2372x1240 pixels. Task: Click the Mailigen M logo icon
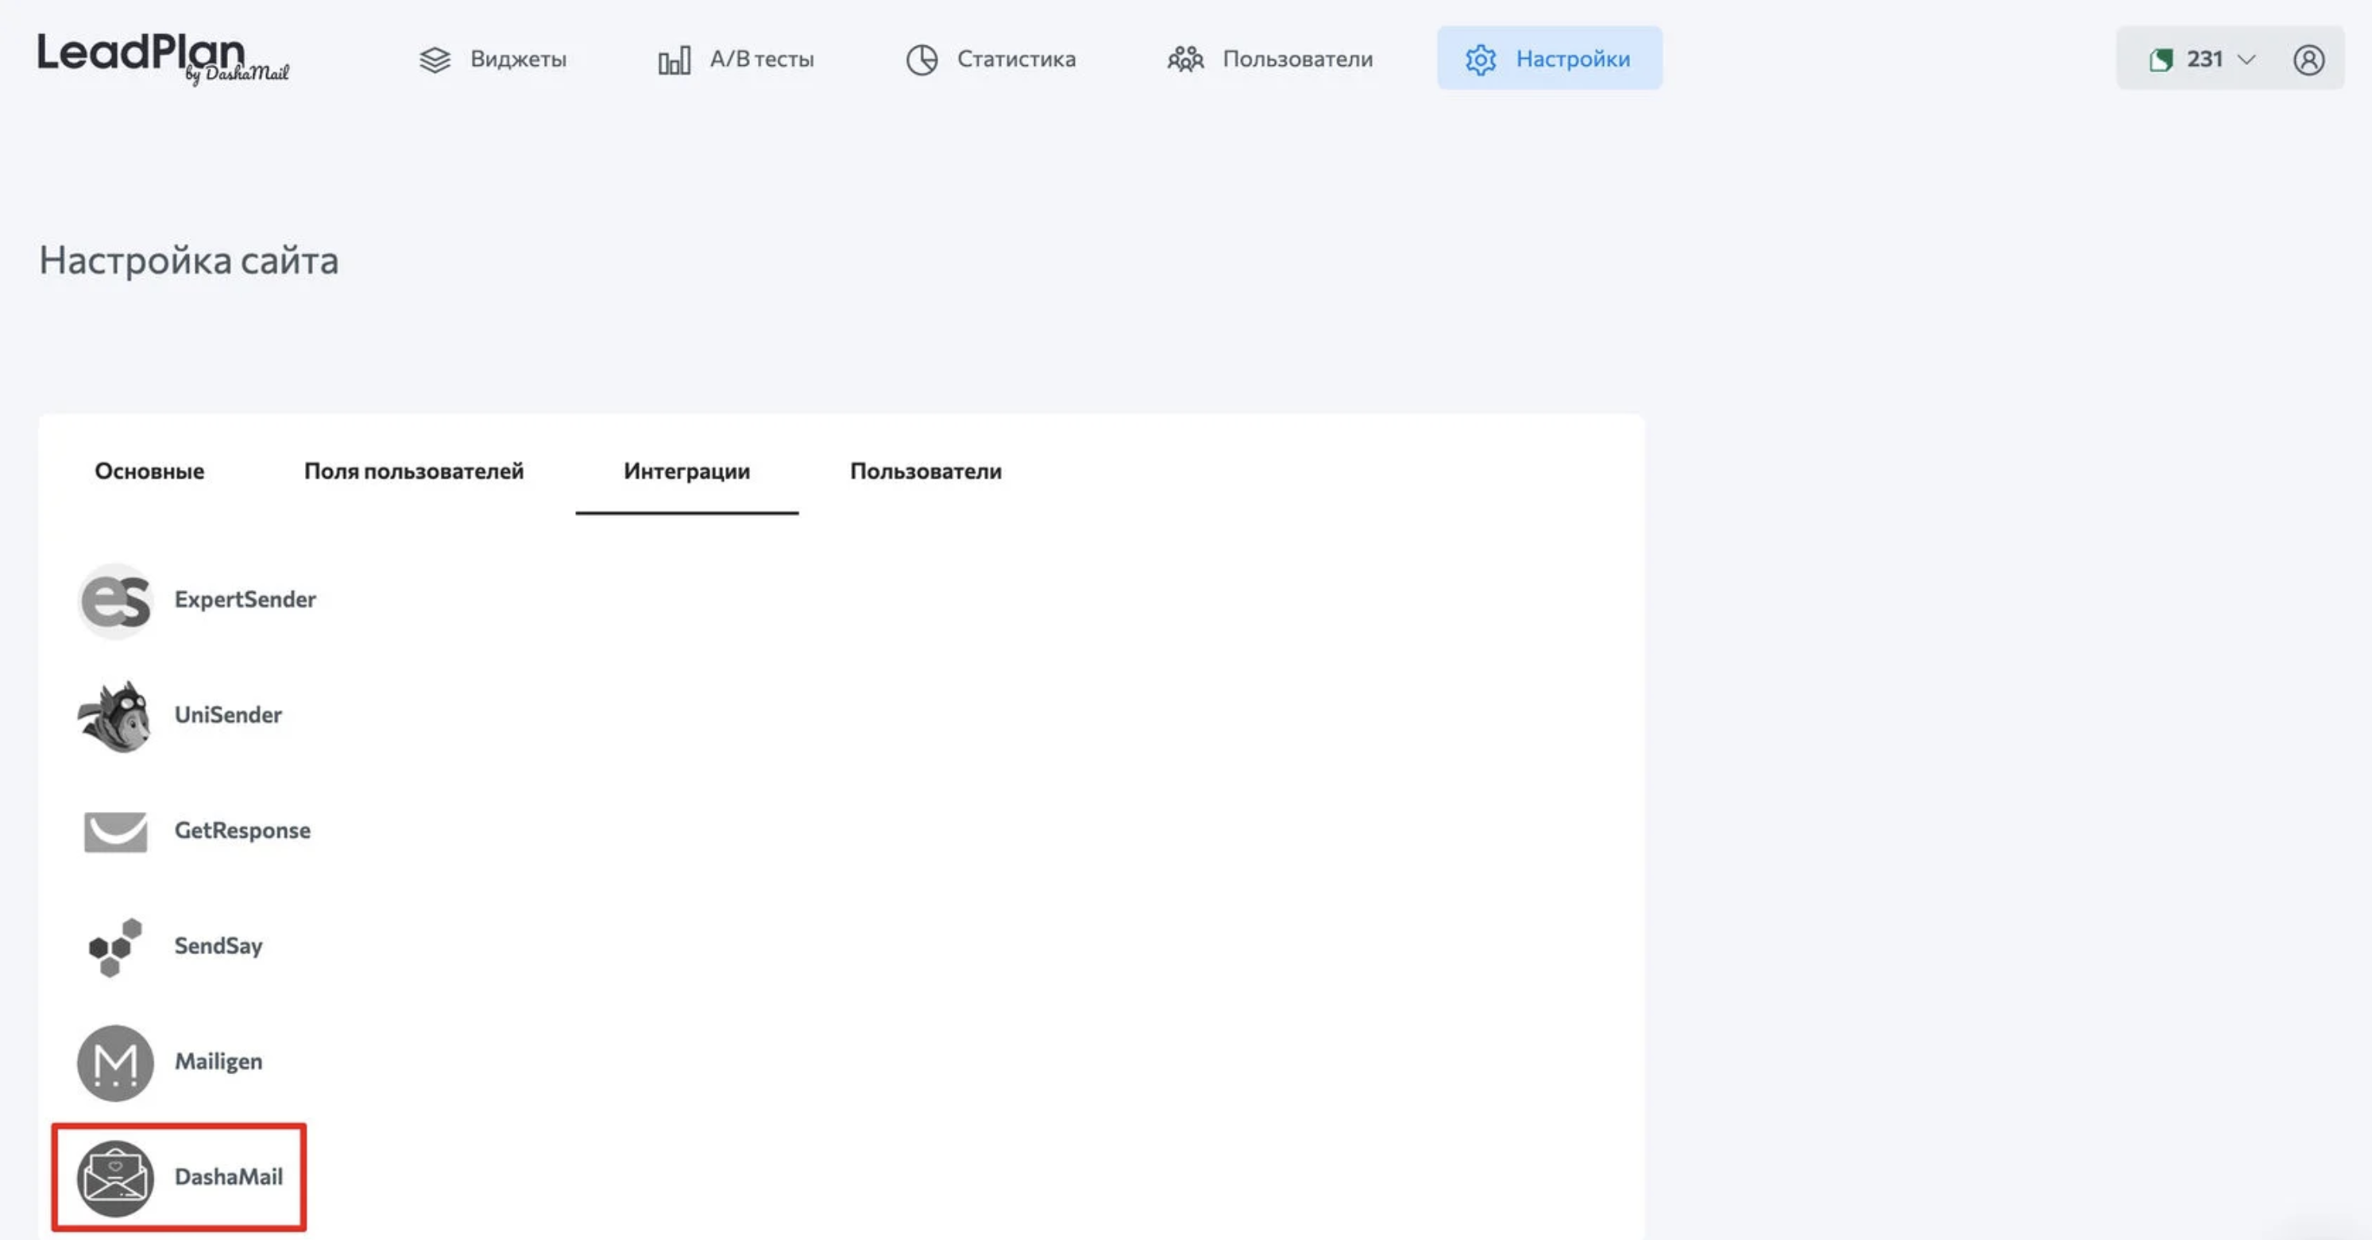click(115, 1062)
